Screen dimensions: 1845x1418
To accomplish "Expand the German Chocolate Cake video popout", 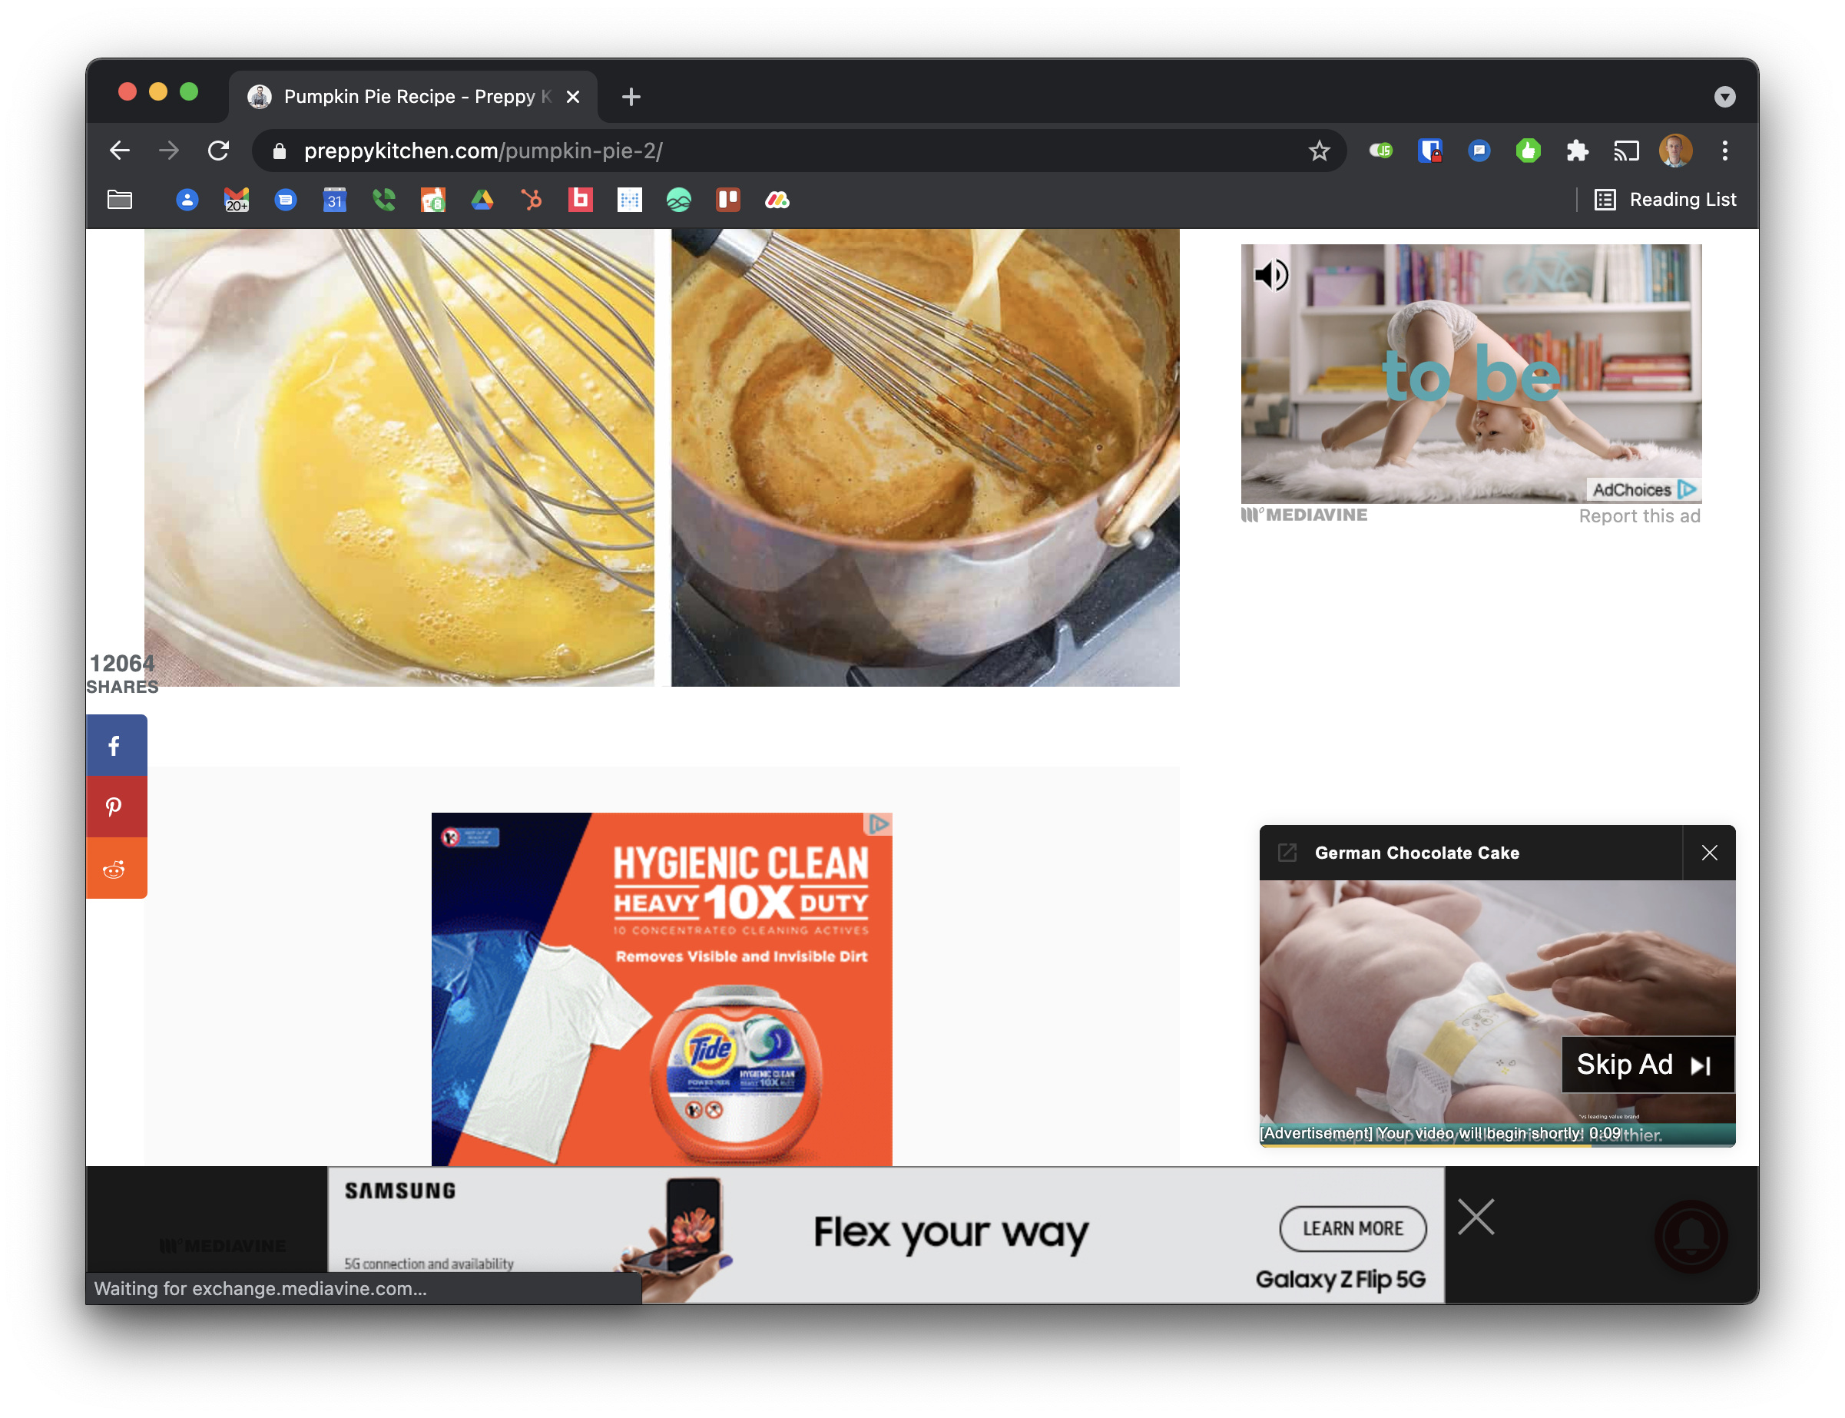I will [x=1287, y=853].
